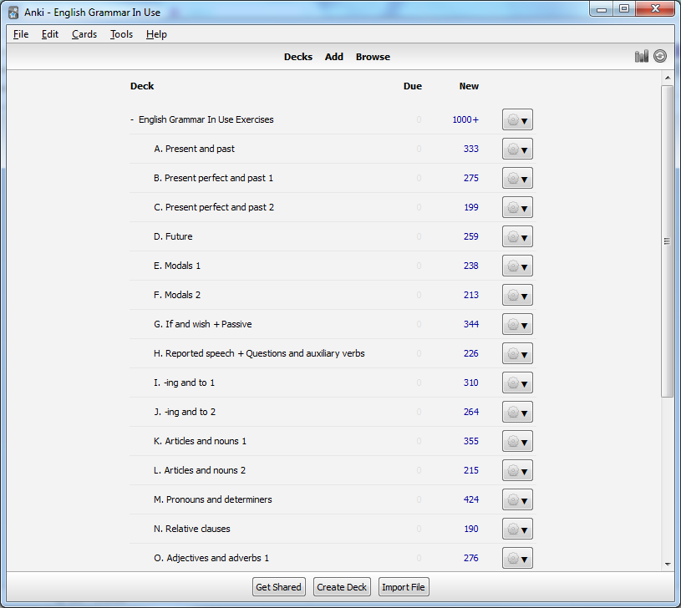Select the K. Articles and nouns 1 deck
This screenshot has width=681, height=608.
pos(200,441)
